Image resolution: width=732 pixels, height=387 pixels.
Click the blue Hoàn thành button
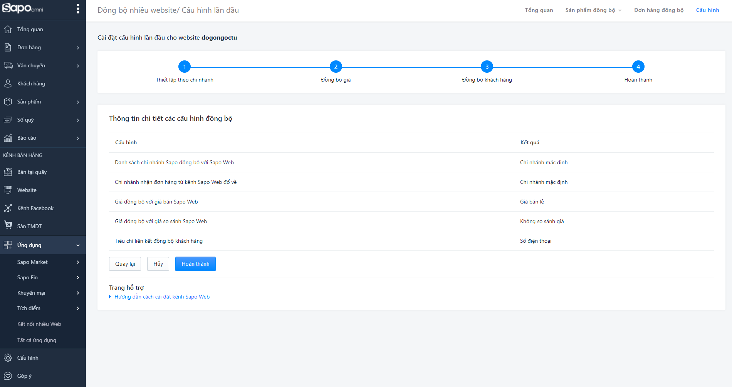pos(195,264)
